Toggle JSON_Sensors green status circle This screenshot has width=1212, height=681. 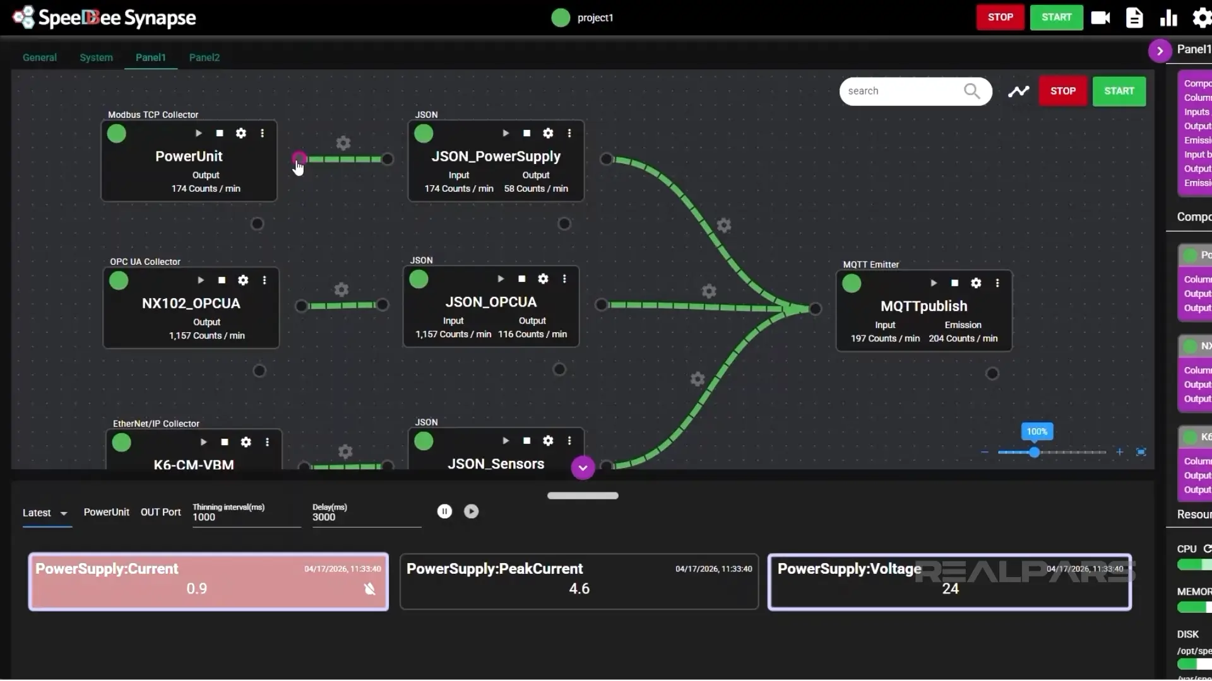pos(424,441)
